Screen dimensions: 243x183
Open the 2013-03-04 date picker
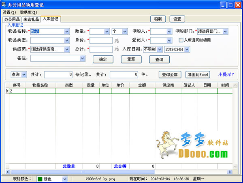click(187, 49)
